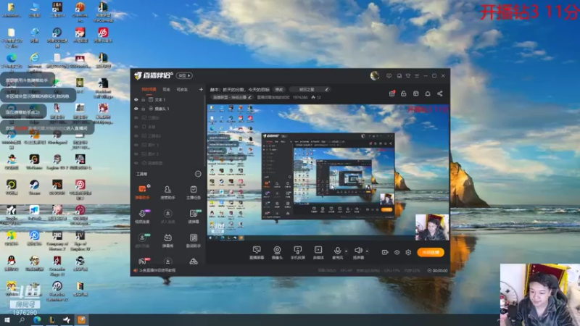Add 摄像头 camera source
This screenshot has height=326, width=580.
(x=277, y=252)
